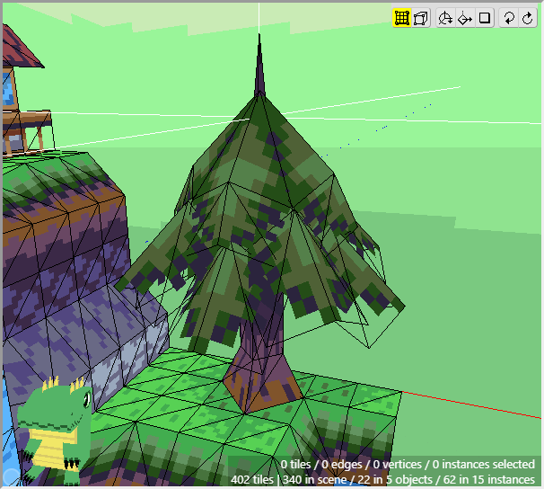The width and height of the screenshot is (544, 489).
Task: Rotate view with the clockwise arrow icon
Action: [x=527, y=18]
